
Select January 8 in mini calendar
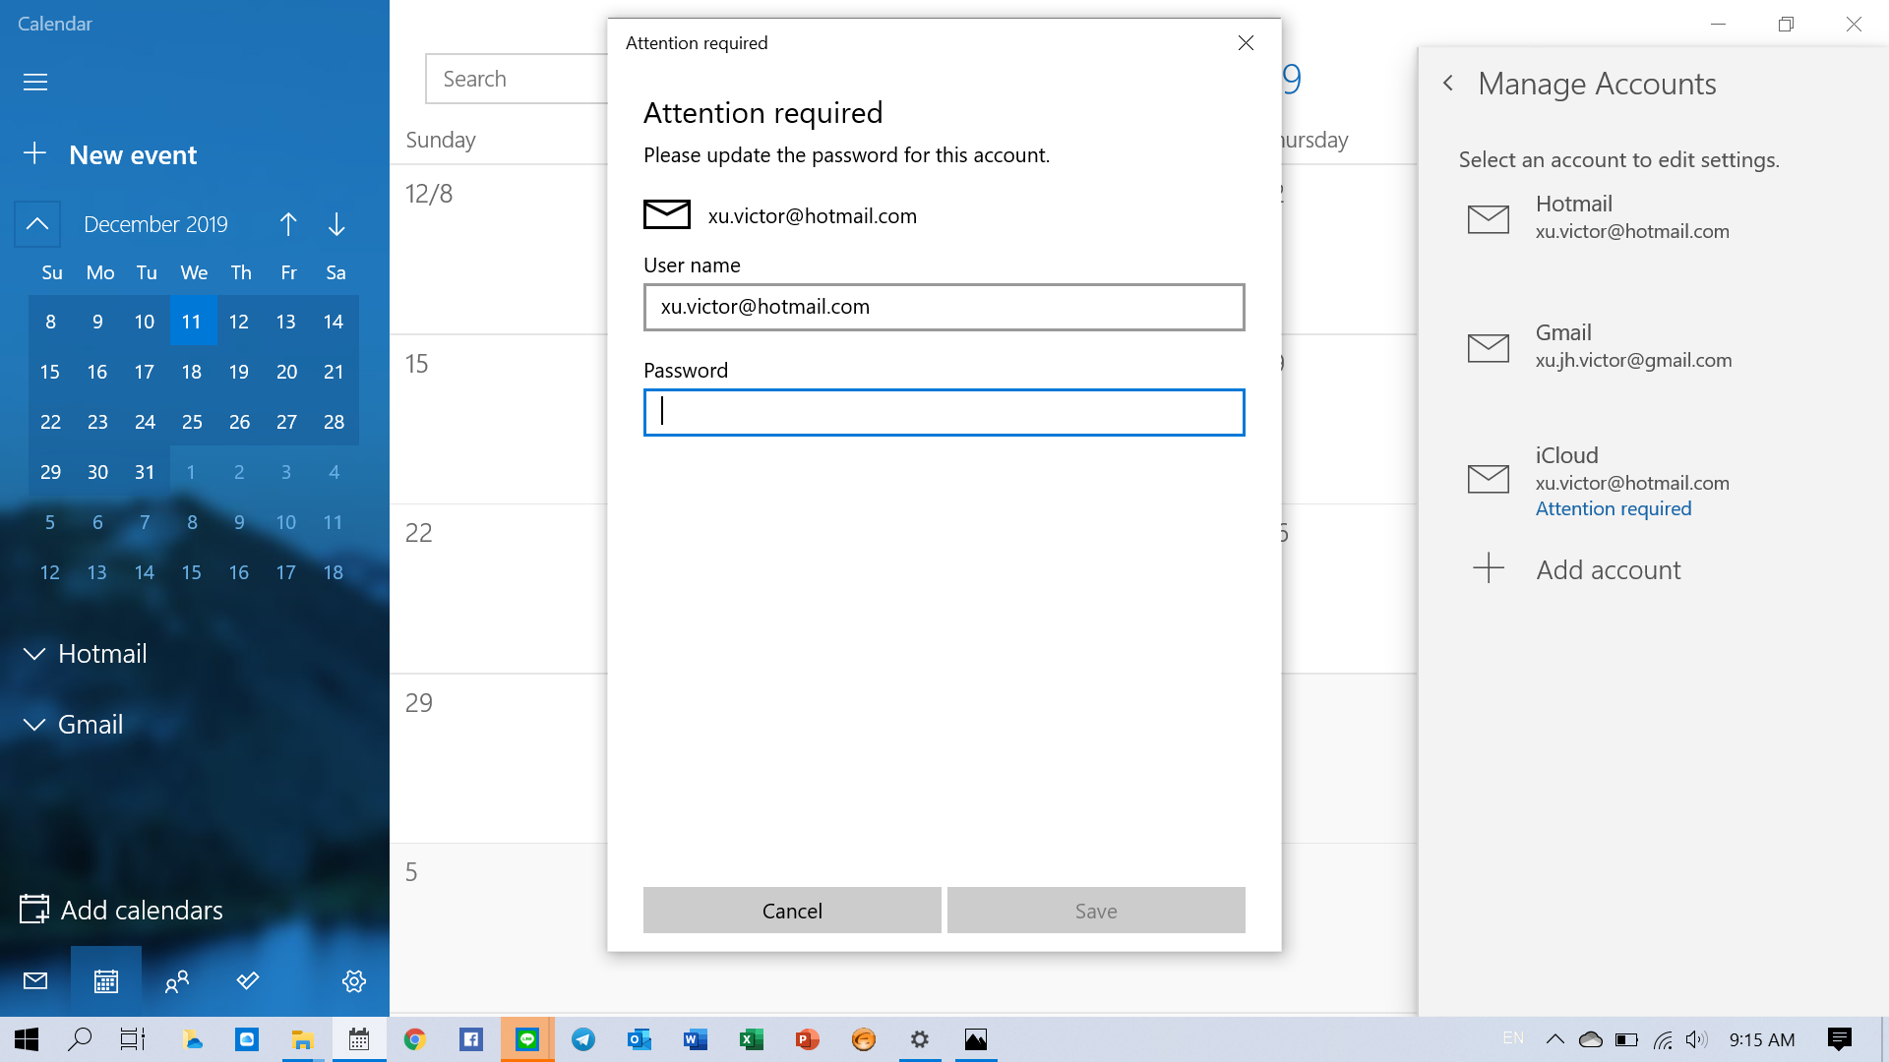coord(192,522)
